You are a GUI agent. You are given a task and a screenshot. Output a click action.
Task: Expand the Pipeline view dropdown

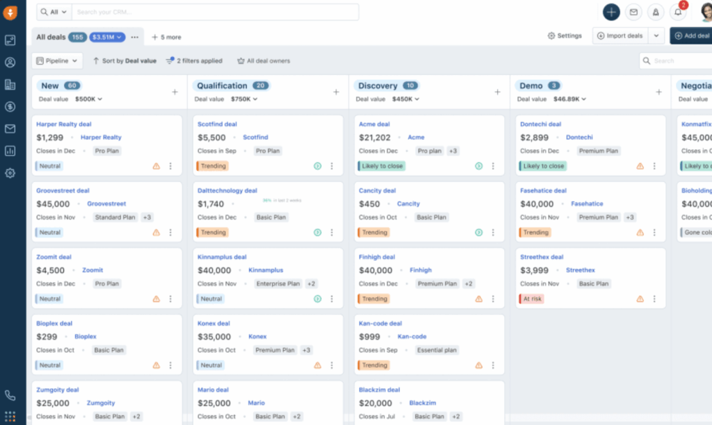tap(58, 61)
